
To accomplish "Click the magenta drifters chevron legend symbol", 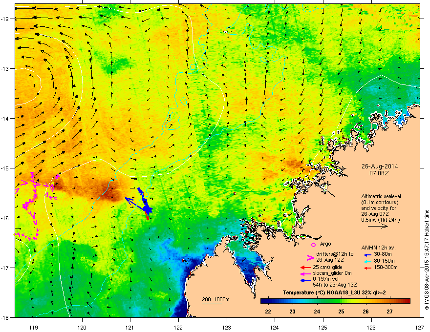I will [310, 257].
